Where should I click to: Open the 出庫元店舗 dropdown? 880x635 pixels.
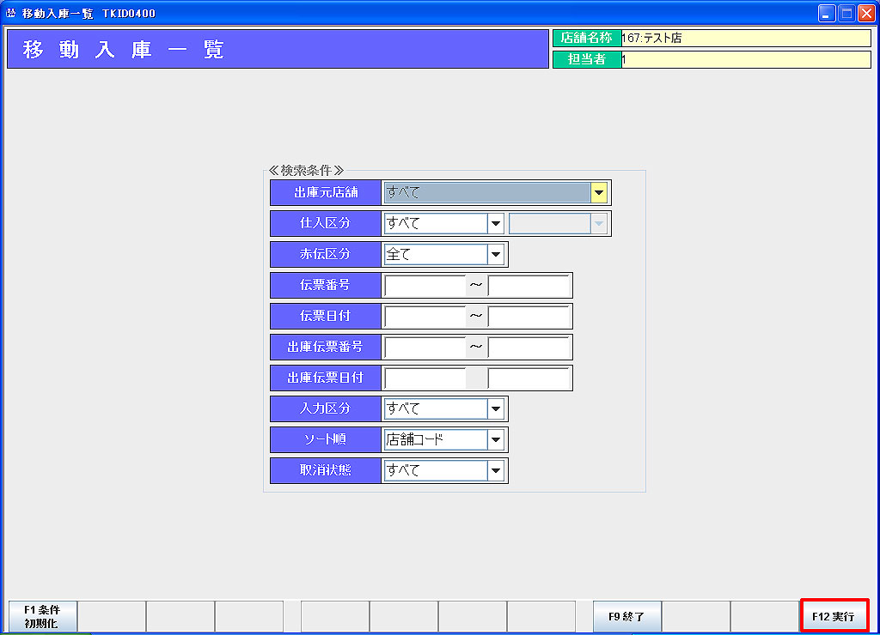(599, 193)
